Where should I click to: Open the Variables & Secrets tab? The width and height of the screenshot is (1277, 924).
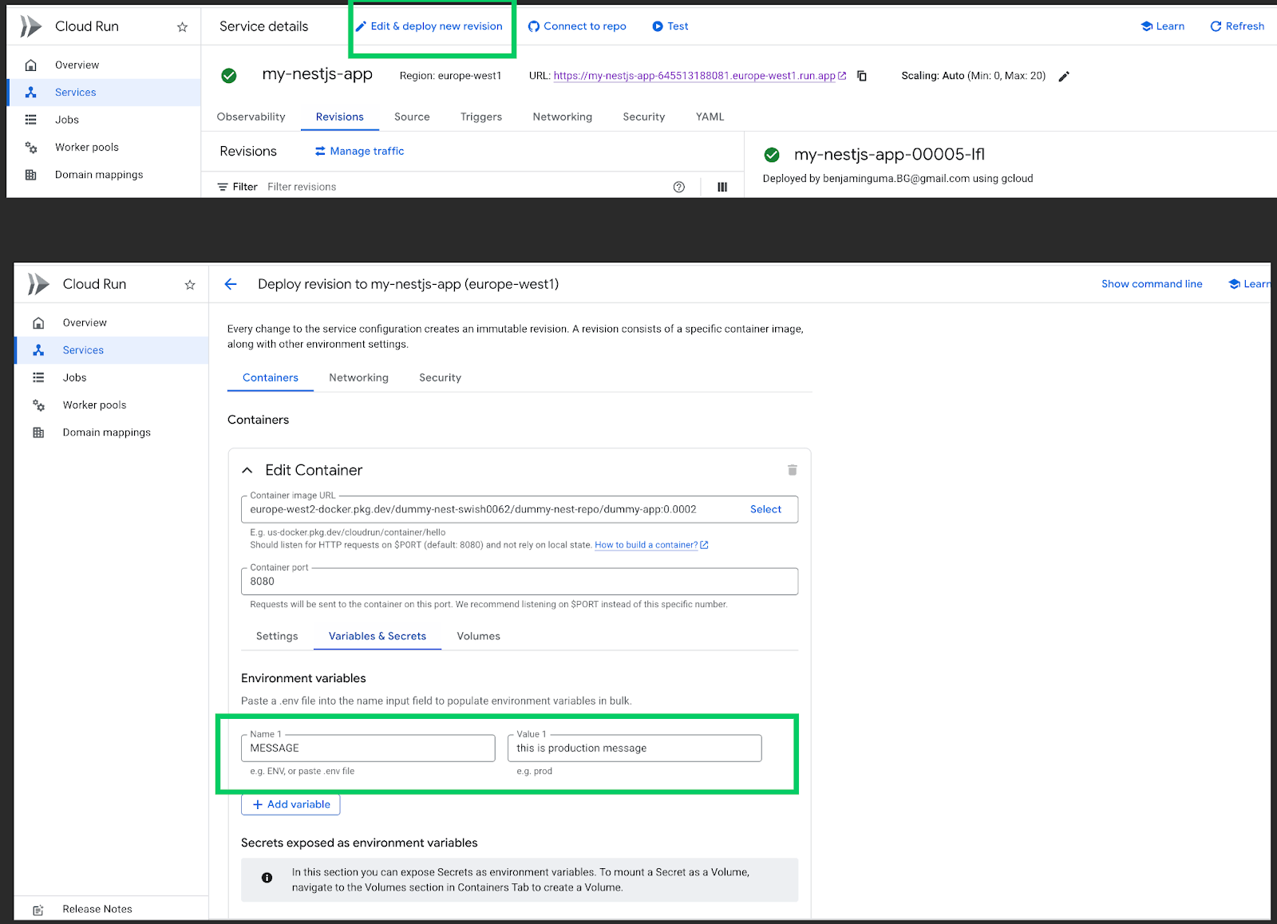coord(378,636)
